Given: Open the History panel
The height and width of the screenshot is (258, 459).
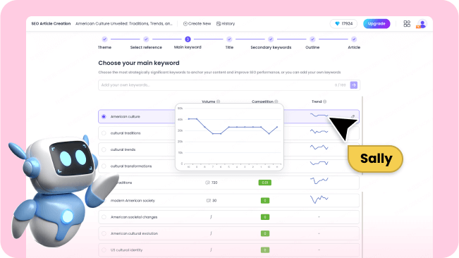Looking at the screenshot, I should (x=226, y=24).
